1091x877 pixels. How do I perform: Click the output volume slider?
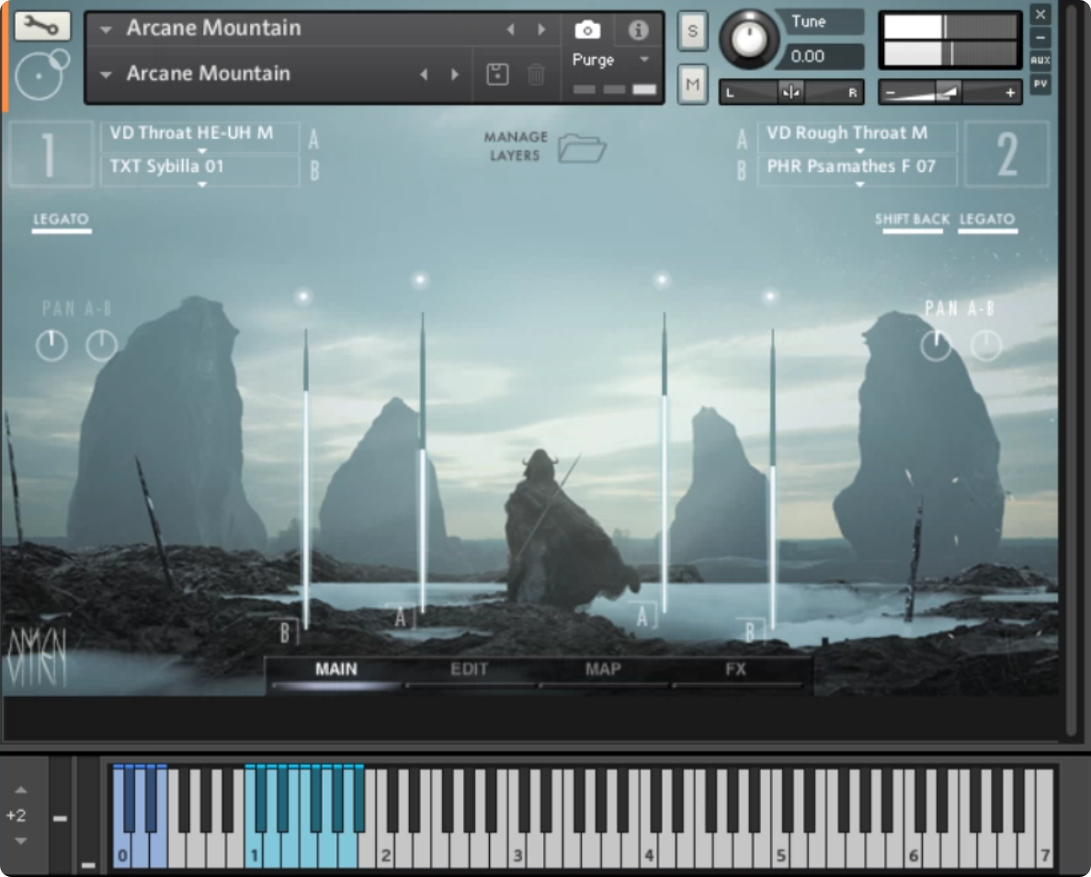[x=949, y=92]
